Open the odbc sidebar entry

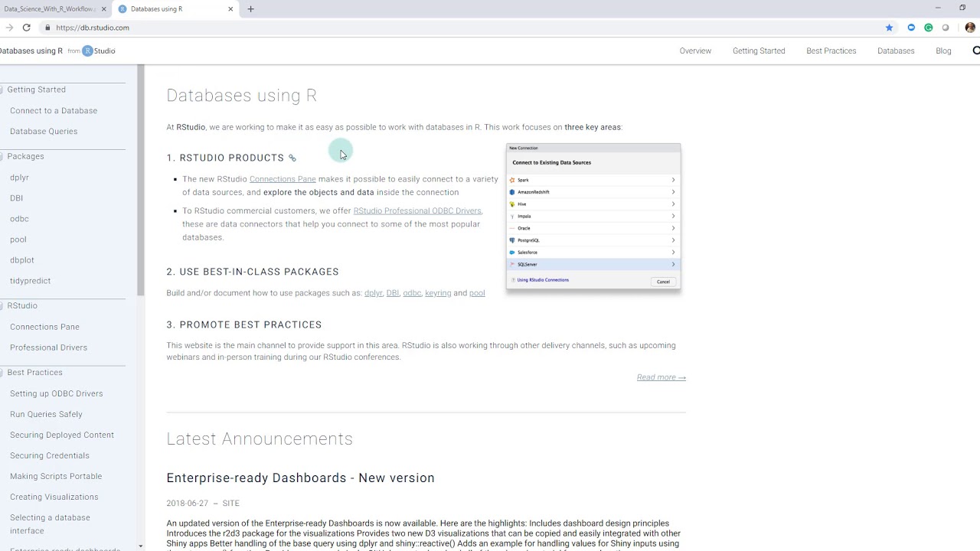(19, 219)
